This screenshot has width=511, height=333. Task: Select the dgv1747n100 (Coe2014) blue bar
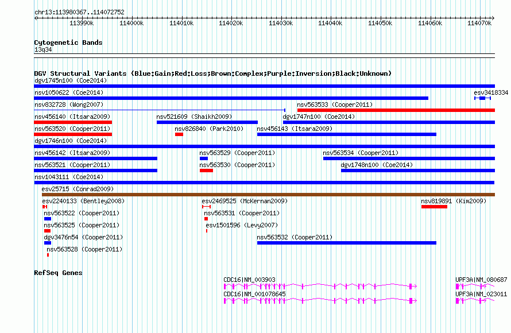coord(389,122)
